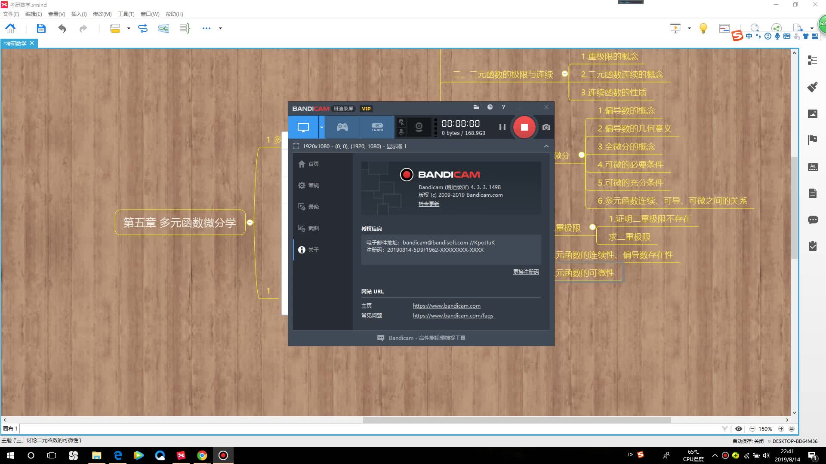Screen dimensions: 826x464
Task: Open presentation mode dropdown arrow
Action: [x=689, y=28]
